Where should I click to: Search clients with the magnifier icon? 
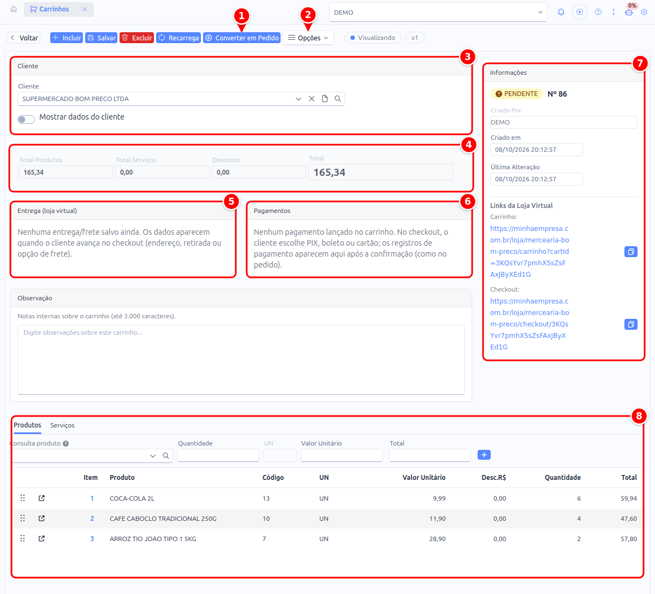(338, 99)
